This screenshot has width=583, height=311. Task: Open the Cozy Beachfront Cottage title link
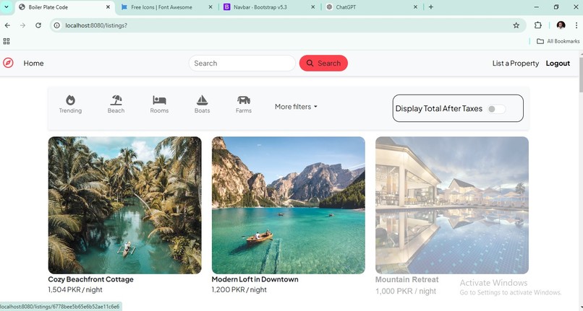[90, 279]
